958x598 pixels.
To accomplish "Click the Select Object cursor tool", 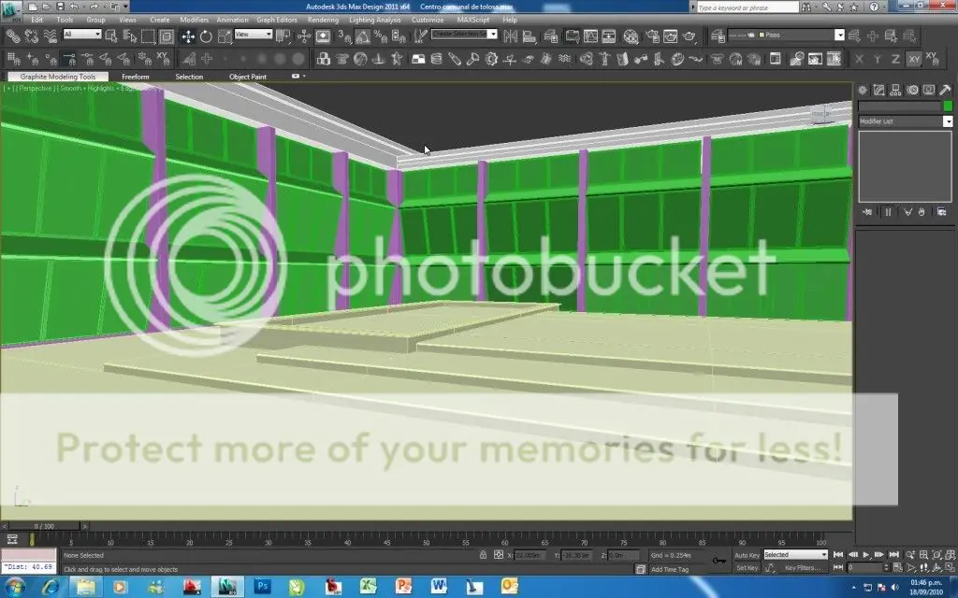I will [x=111, y=36].
